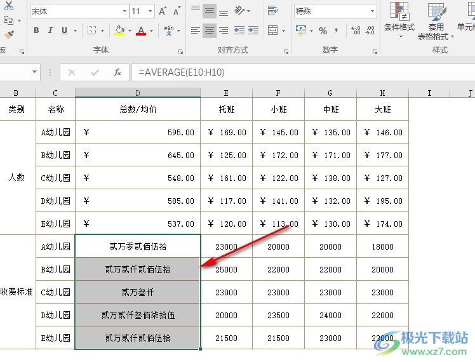Confirm formula entry with checkmark

point(95,72)
